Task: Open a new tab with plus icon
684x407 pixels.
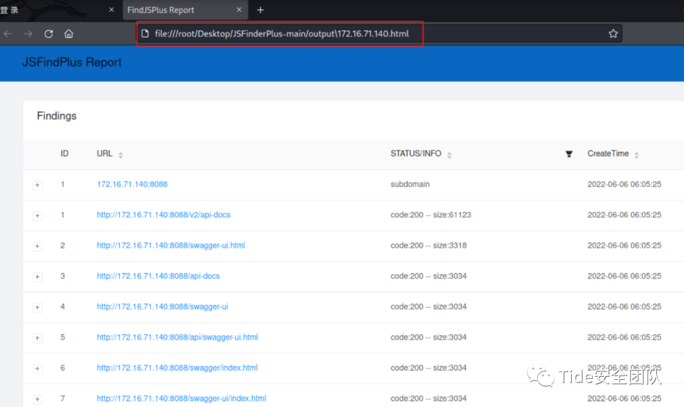Action: pyautogui.click(x=260, y=10)
